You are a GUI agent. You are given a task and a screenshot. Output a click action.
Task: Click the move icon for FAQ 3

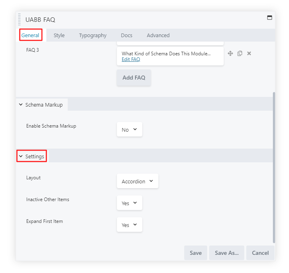231,53
